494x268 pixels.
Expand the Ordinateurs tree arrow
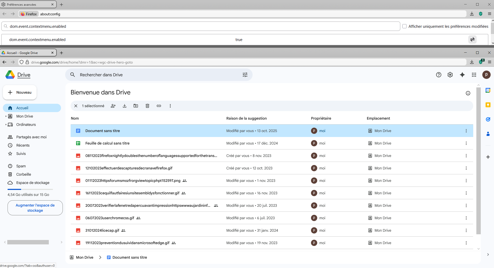point(6,125)
